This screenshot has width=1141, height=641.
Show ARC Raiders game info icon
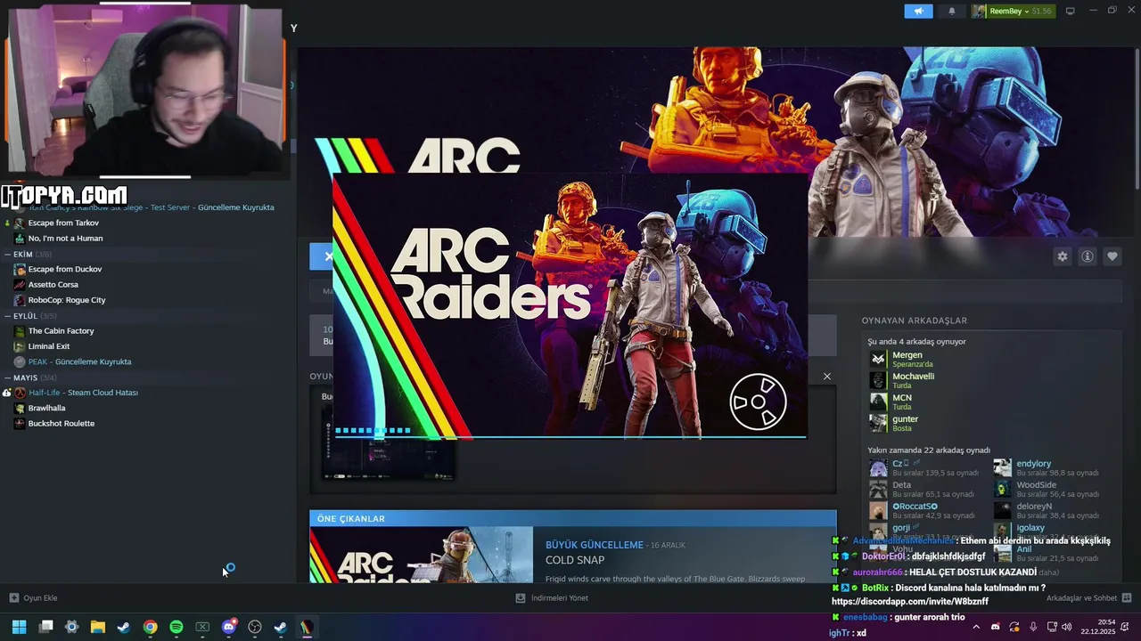click(1088, 256)
